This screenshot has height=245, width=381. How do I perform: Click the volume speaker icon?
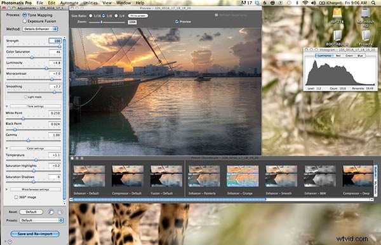click(314, 3)
